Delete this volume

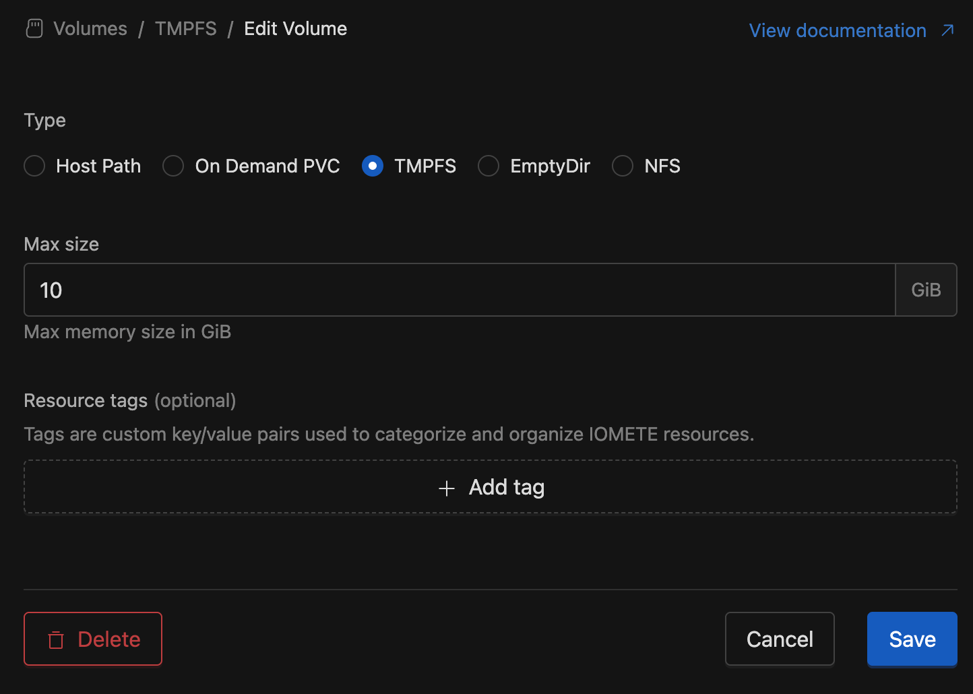tap(93, 639)
